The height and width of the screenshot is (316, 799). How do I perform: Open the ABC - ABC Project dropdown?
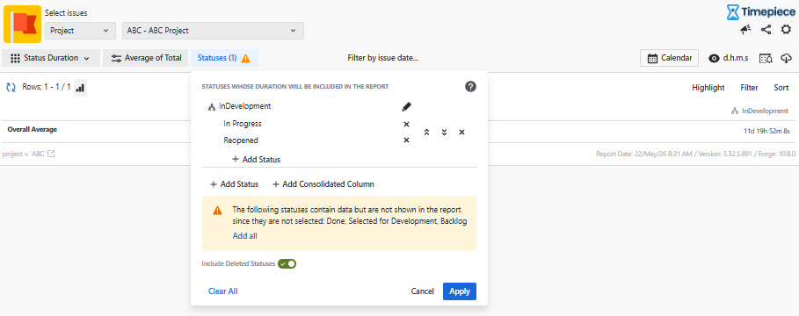click(213, 31)
